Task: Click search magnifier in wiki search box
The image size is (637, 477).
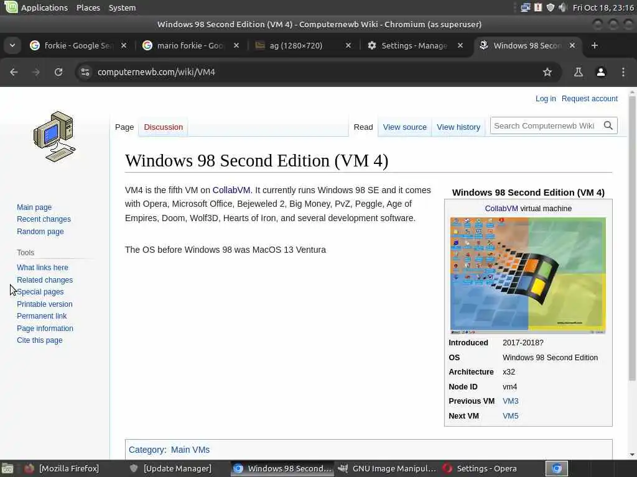Action: point(608,125)
